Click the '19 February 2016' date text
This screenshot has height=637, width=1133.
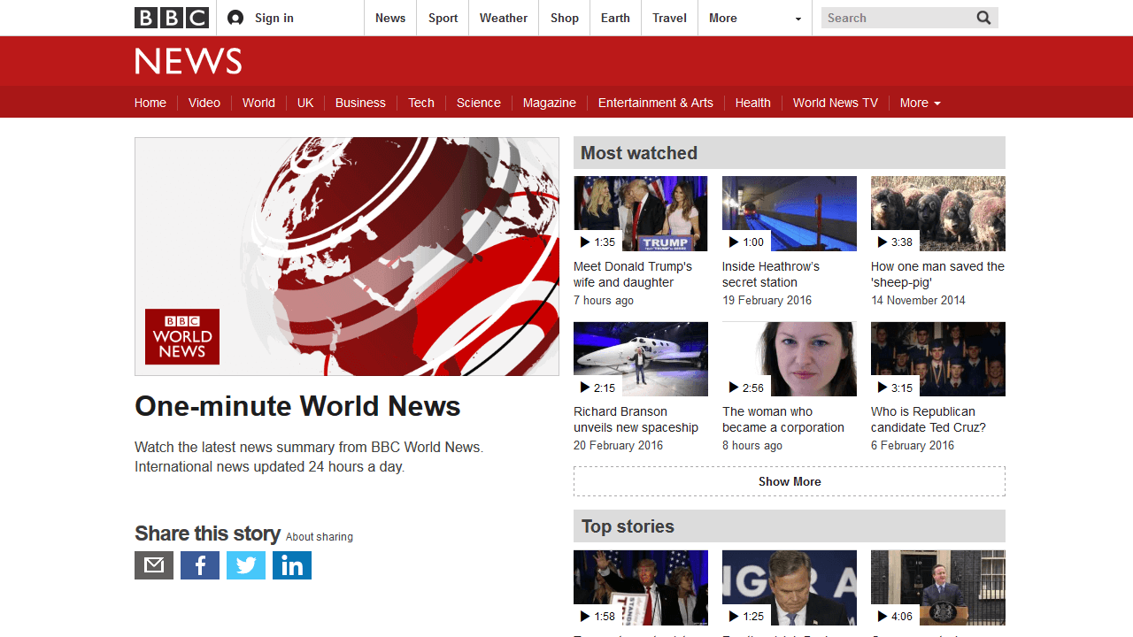pyautogui.click(x=767, y=300)
